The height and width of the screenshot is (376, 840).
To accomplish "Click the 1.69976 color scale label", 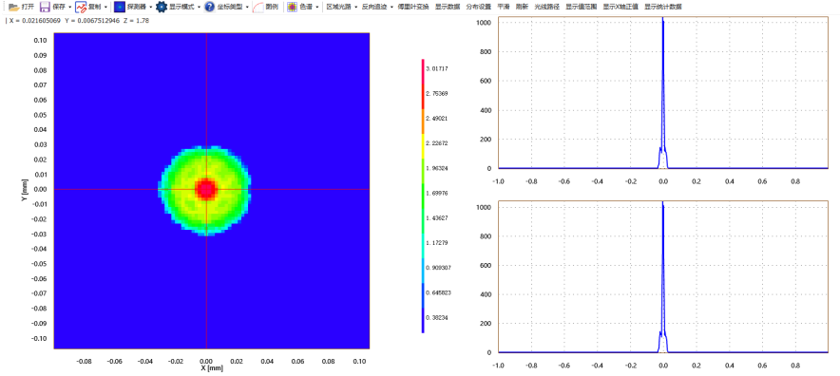I will [437, 194].
